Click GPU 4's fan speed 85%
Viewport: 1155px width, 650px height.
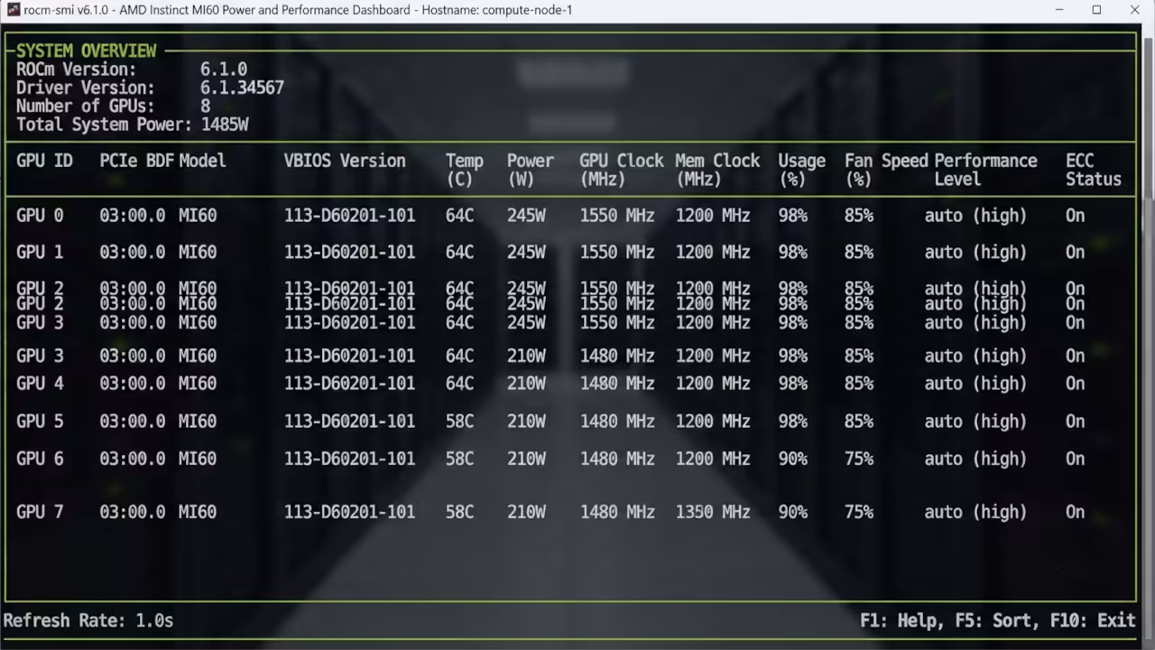click(859, 384)
